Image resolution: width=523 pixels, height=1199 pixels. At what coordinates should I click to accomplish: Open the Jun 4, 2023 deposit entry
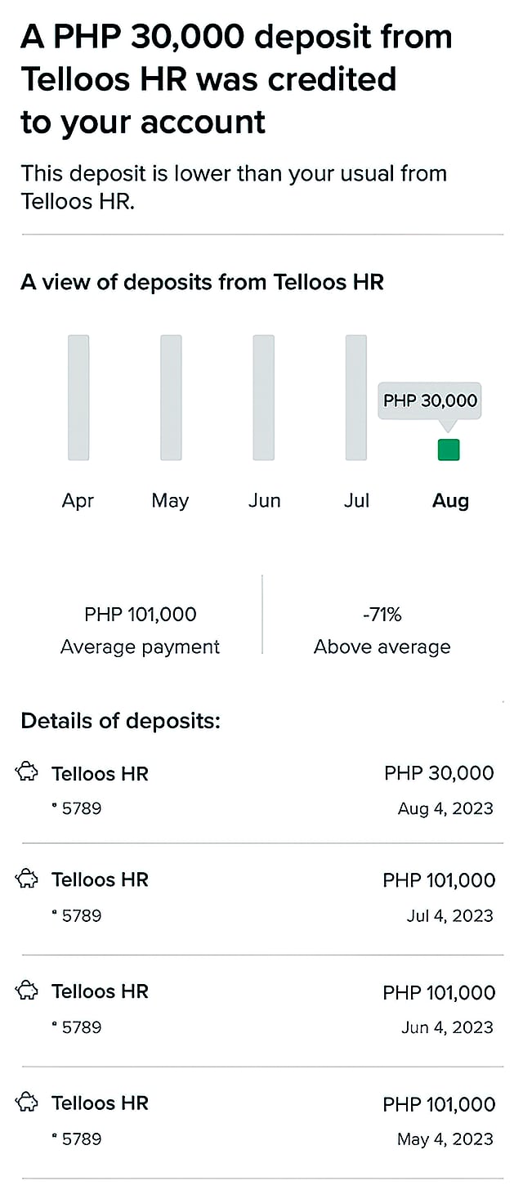tap(261, 1009)
